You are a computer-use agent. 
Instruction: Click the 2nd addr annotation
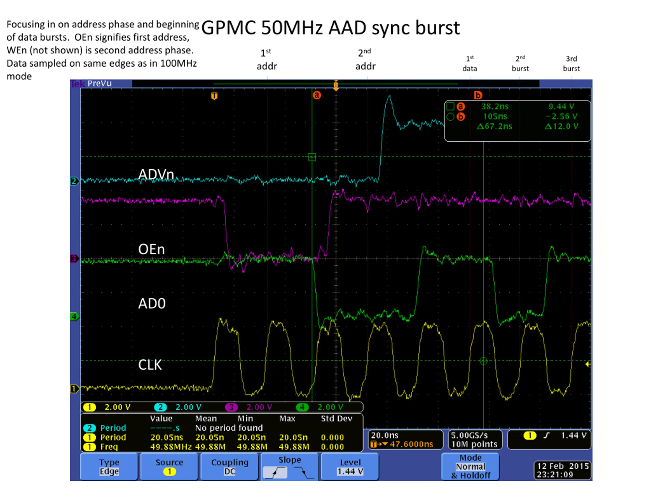[365, 60]
